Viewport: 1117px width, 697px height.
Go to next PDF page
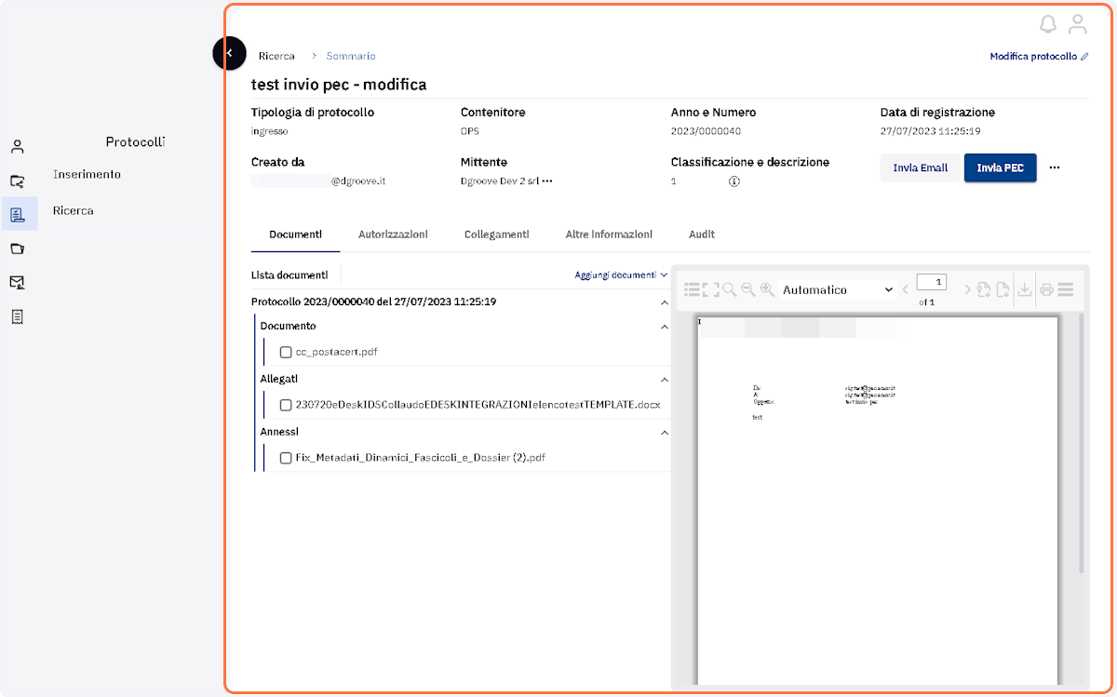pos(967,290)
